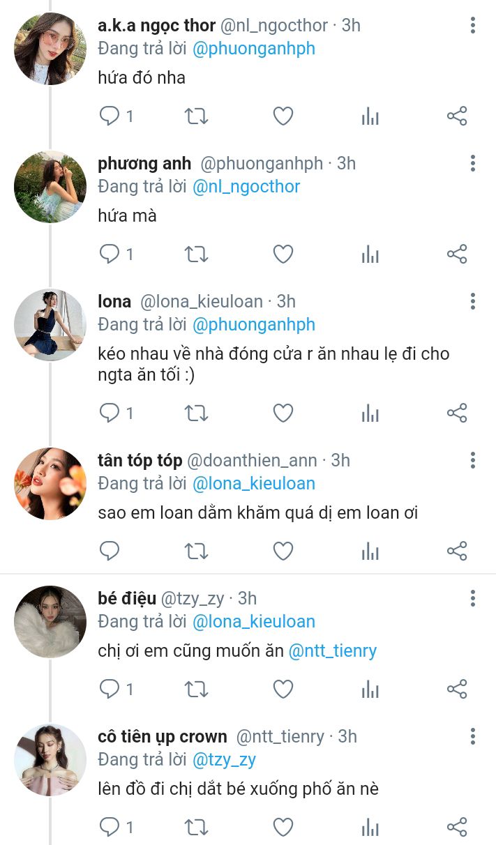Retweet bé điệu's reply

(197, 690)
